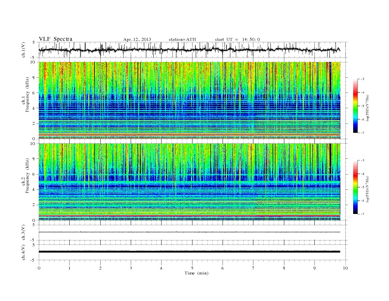Image resolution: width=389 pixels, height=301 pixels.
Task: Click the time axis tick label "5"
Action: [x=192, y=268]
